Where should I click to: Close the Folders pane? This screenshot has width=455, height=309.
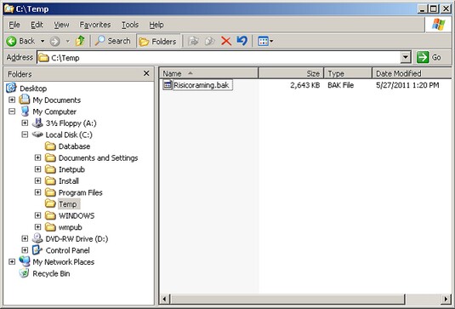coord(146,73)
